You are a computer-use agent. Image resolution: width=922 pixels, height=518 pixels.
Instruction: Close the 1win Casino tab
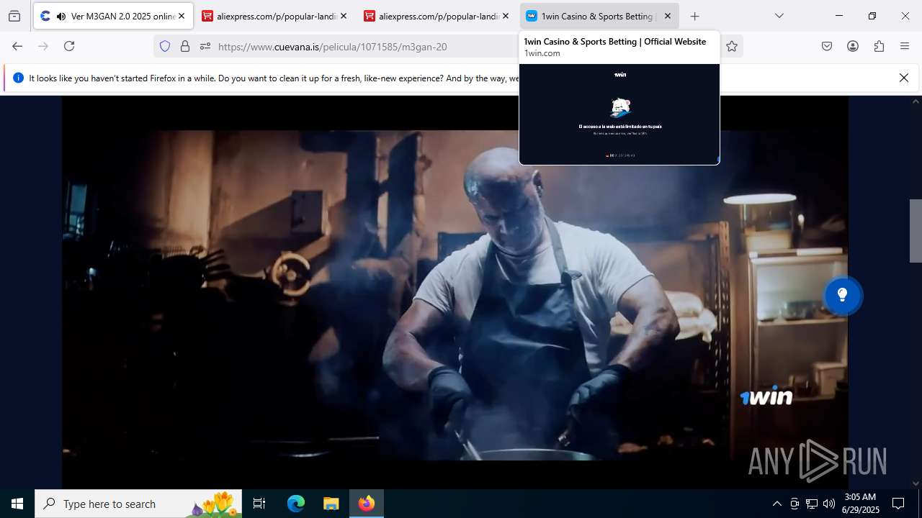[668, 16]
